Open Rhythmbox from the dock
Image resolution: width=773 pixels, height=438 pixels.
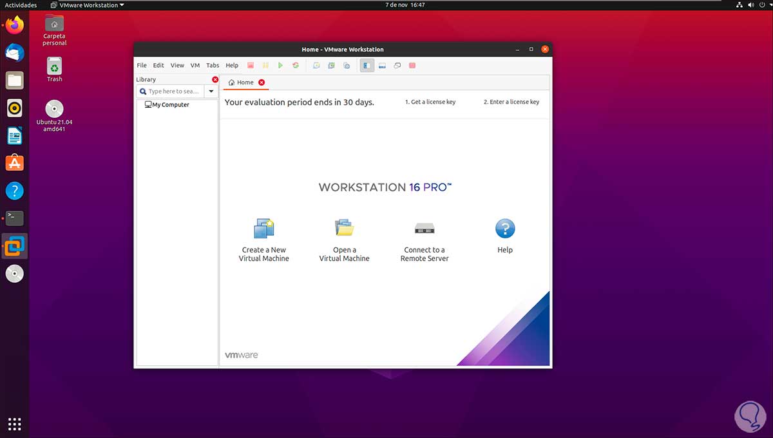tap(15, 108)
